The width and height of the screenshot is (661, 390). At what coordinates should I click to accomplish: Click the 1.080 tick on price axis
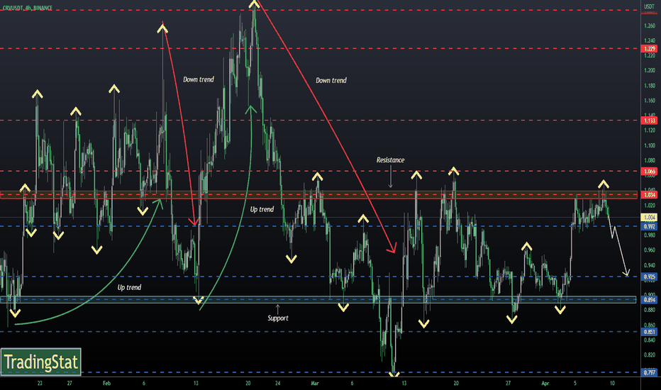pos(649,161)
